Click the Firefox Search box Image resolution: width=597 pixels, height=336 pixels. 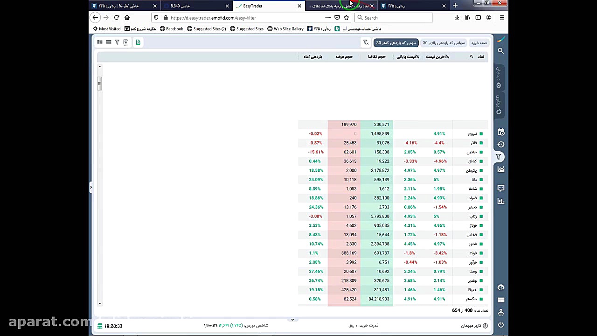click(394, 18)
